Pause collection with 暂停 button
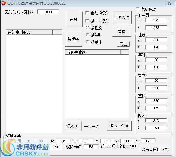This screenshot has width=176, height=157. coord(122,31)
